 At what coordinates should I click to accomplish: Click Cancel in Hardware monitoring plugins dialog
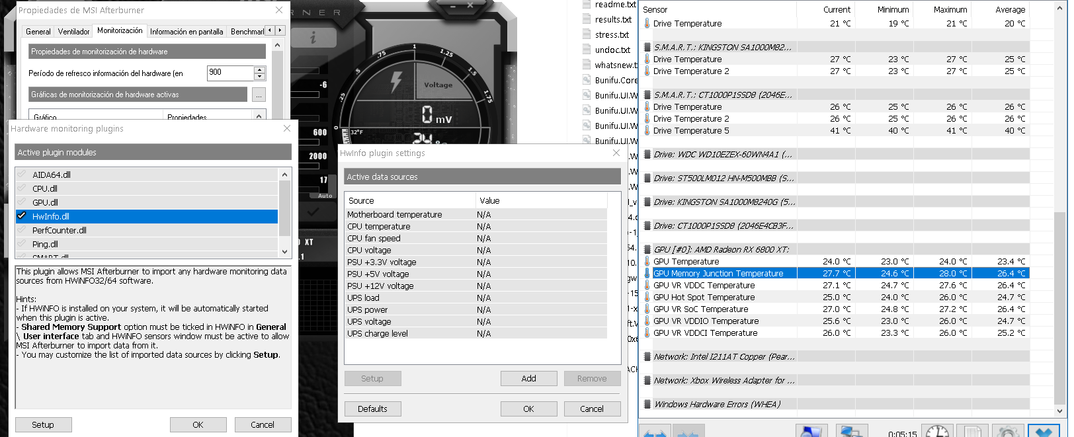[263, 424]
